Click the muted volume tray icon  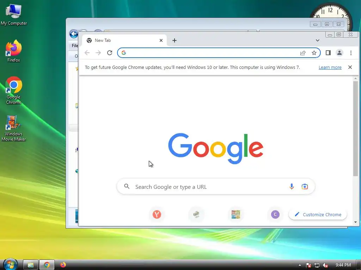[x=325, y=265]
